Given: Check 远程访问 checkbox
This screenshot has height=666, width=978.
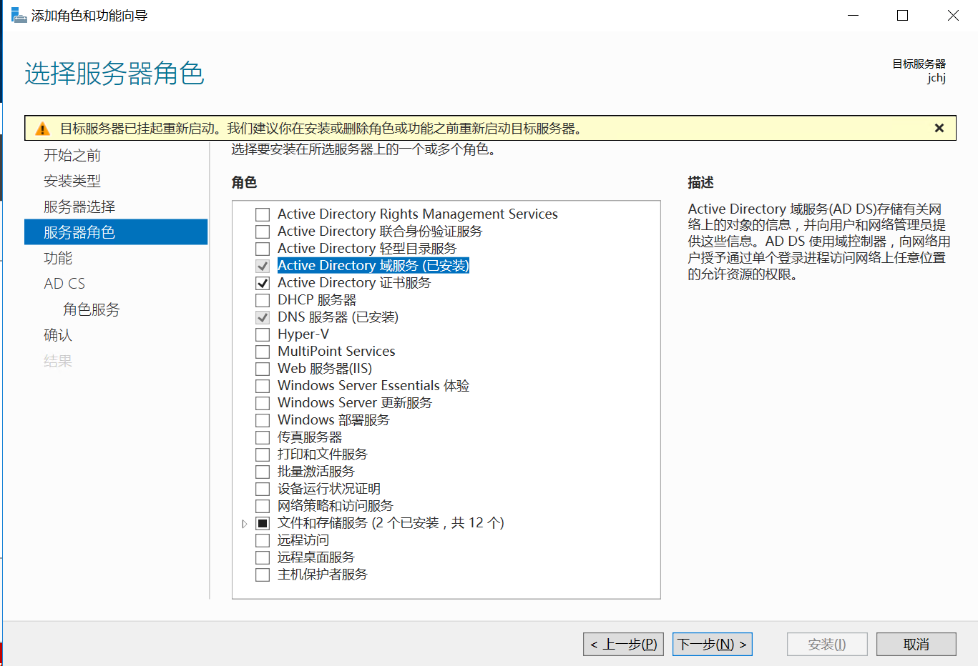Looking at the screenshot, I should click(263, 540).
